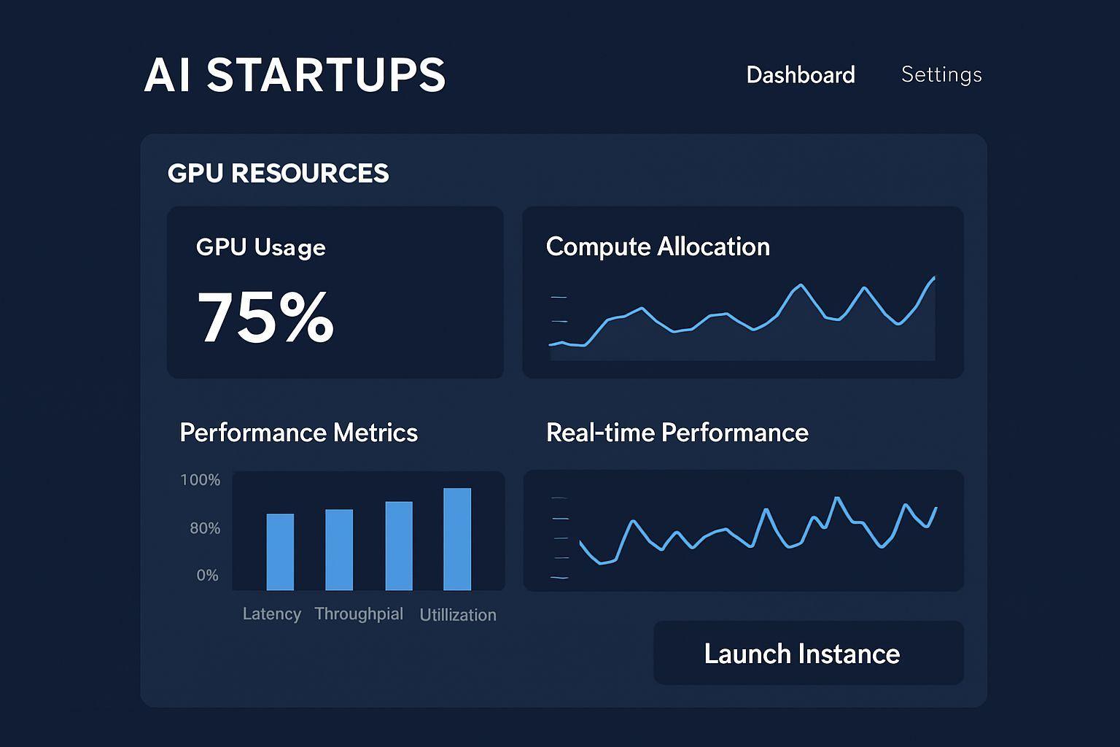Click the Throughpial axis label
1120x747 pixels.
[359, 614]
